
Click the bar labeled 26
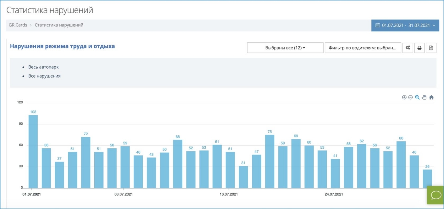(427, 179)
